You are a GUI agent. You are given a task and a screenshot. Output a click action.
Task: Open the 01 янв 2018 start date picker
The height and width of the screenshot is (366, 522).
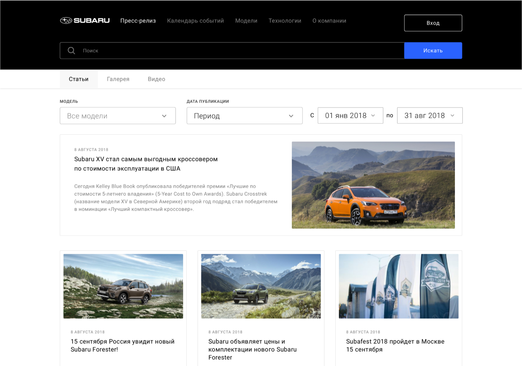(x=350, y=116)
